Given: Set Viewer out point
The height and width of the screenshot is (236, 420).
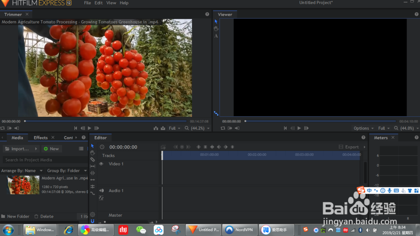Looking at the screenshot, I should (237, 128).
